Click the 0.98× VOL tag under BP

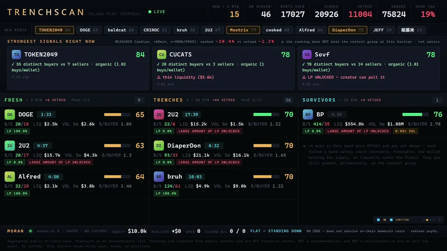click(405, 131)
